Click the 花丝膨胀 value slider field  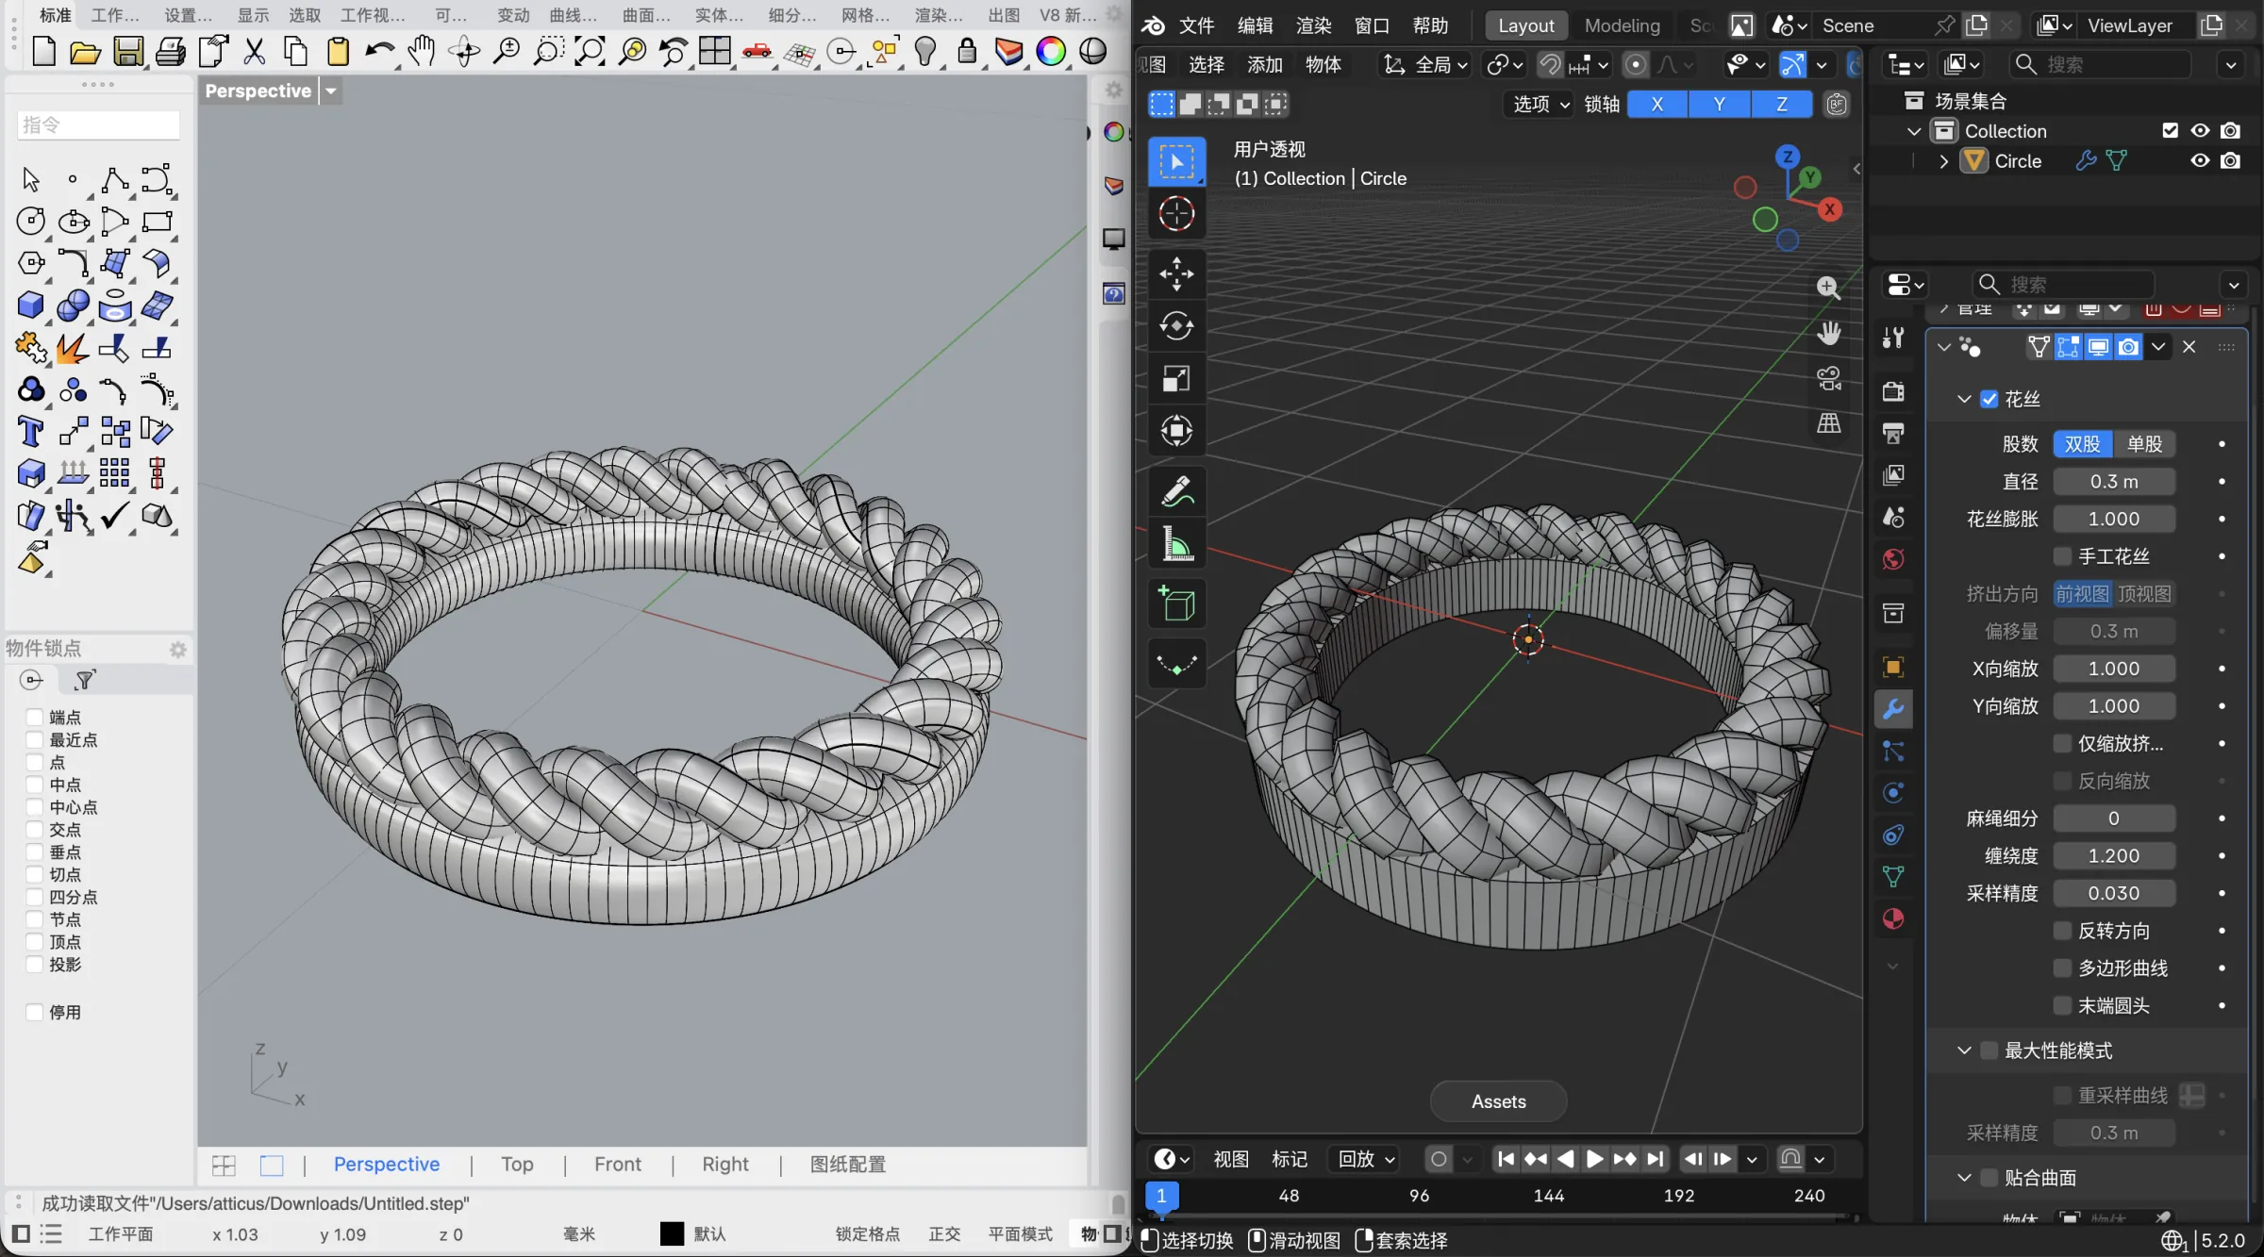(2114, 519)
